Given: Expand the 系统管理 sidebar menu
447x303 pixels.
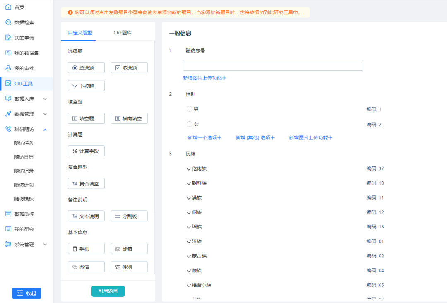Looking at the screenshot, I should pyautogui.click(x=45, y=245).
